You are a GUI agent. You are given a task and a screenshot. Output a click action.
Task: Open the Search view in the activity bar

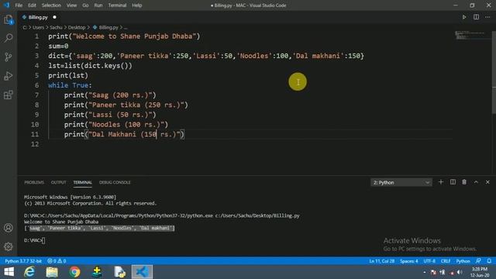(x=9, y=38)
